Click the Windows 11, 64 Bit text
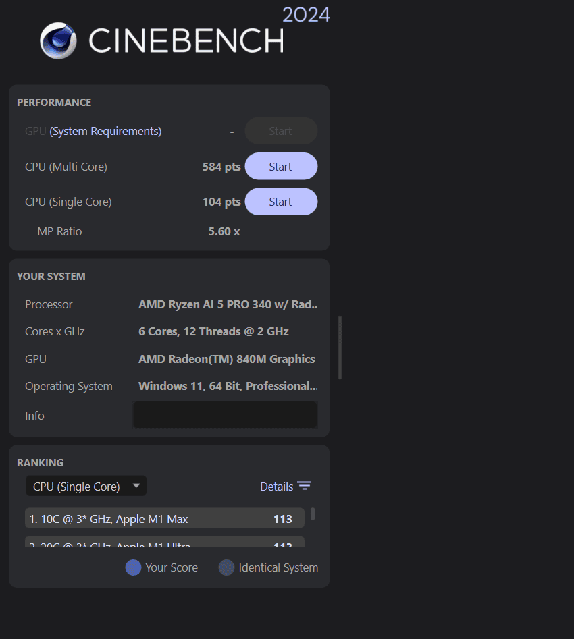 click(228, 386)
